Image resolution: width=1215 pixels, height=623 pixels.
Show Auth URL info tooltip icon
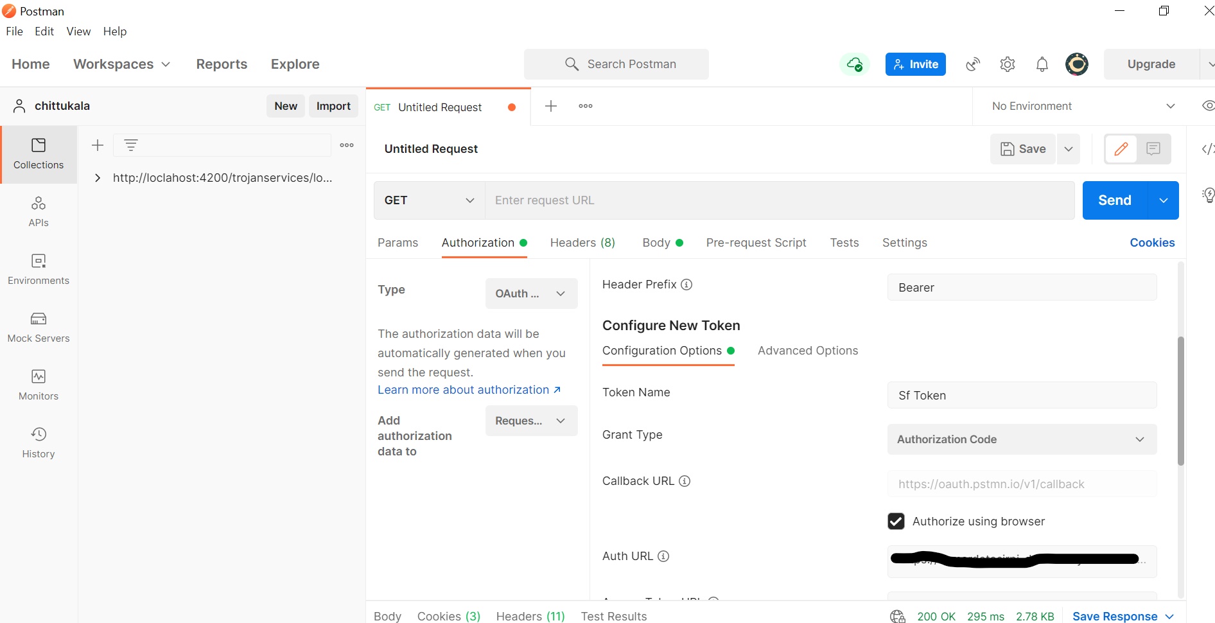tap(663, 556)
